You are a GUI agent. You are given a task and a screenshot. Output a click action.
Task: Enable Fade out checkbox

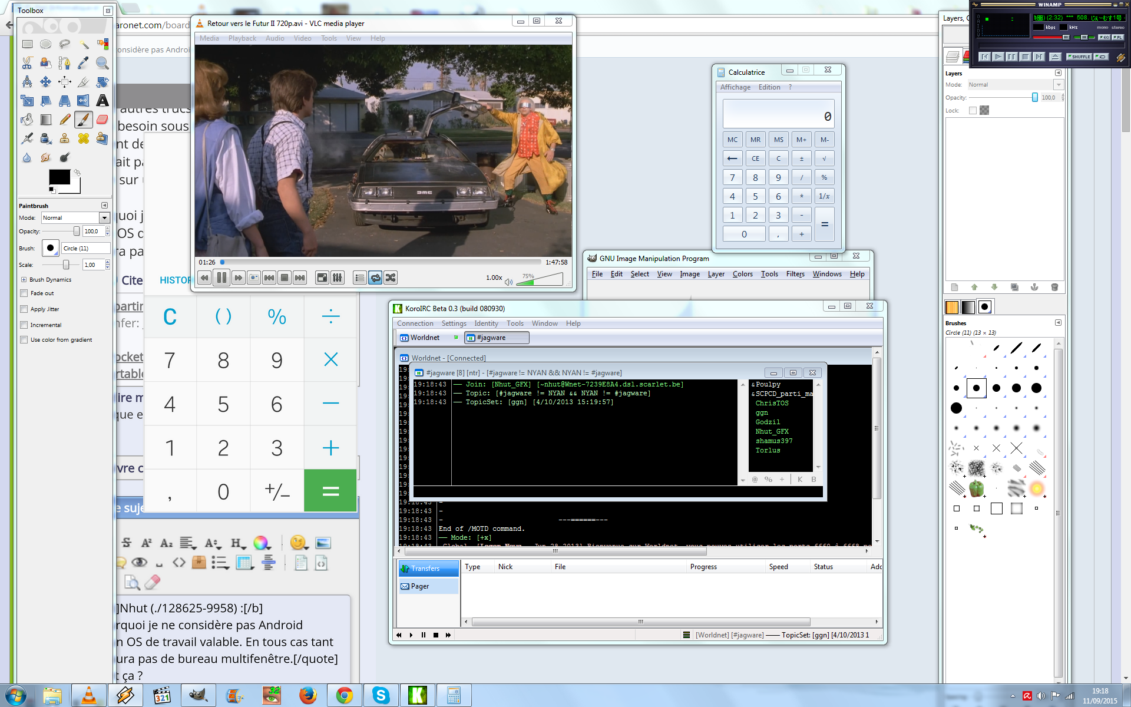pos(24,293)
